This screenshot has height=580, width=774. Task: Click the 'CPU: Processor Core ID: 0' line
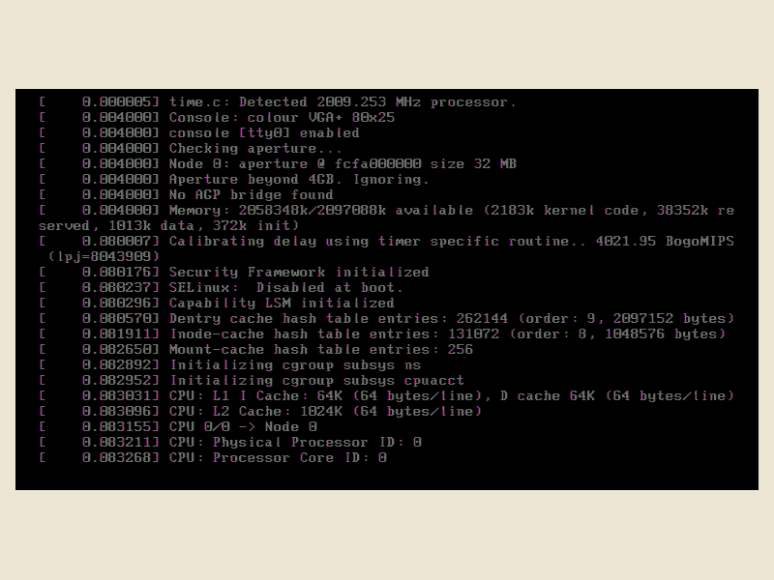[x=213, y=457]
